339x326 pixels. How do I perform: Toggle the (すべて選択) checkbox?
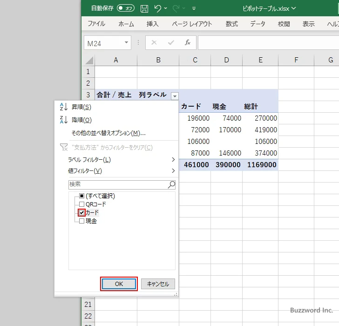[x=81, y=196]
